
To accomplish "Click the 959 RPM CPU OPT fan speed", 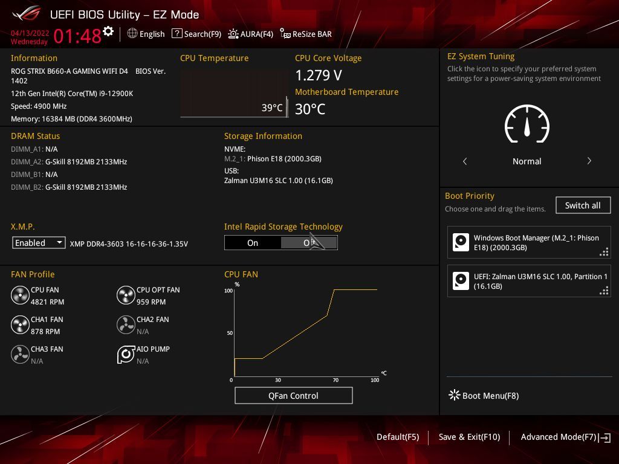I will click(x=151, y=302).
